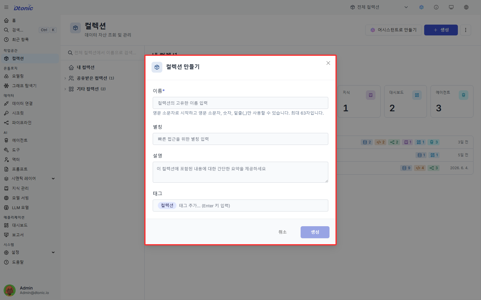Click the info icon in top bar
This screenshot has height=300, width=481.
click(436, 7)
